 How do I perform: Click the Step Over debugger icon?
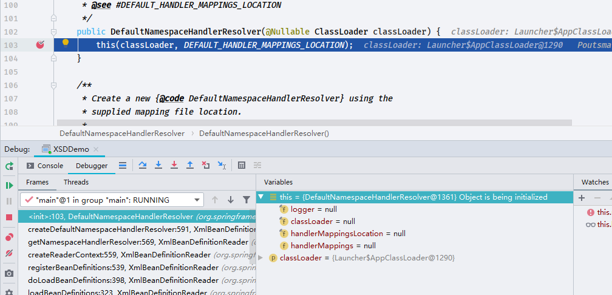(x=143, y=166)
